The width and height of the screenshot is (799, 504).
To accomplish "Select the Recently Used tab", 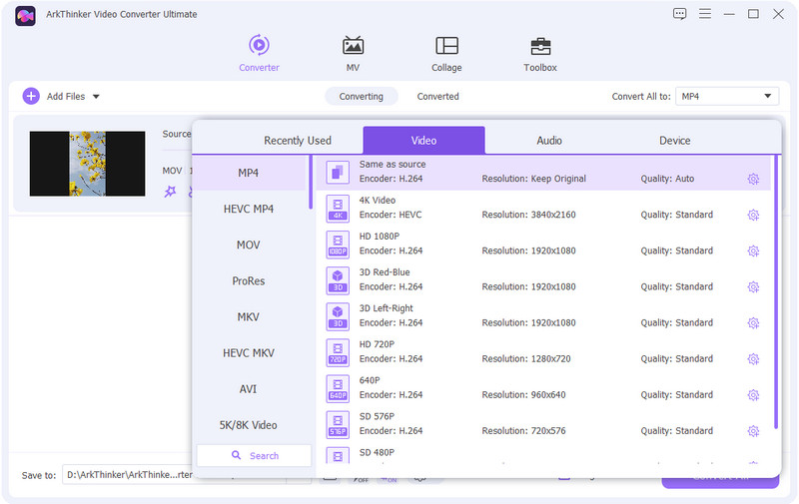I will point(298,141).
